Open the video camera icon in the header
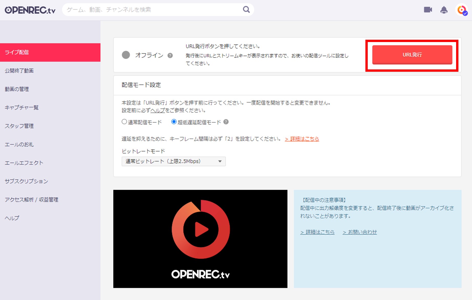Screen dimensions: 472x300 click(x=427, y=9)
